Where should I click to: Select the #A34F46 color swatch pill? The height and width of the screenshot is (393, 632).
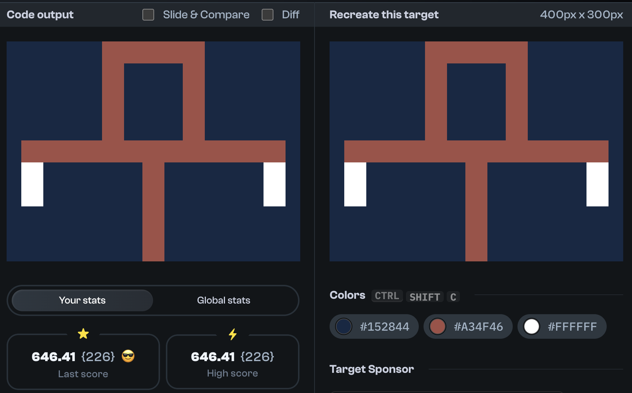[x=468, y=326]
